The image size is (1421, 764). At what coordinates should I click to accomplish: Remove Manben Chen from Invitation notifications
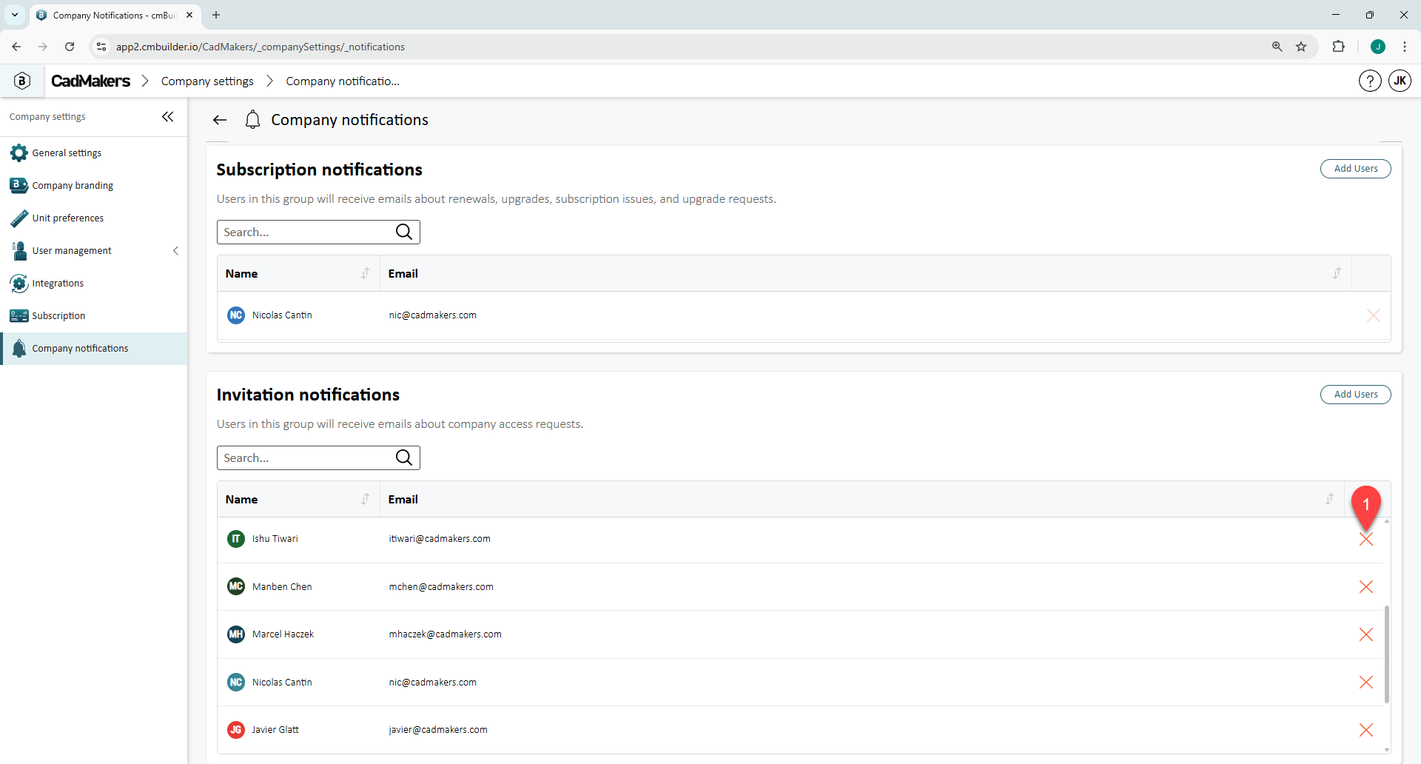coord(1366,587)
